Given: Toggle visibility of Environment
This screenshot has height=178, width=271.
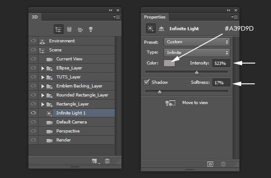Looking at the screenshot, I should pyautogui.click(x=33, y=41).
